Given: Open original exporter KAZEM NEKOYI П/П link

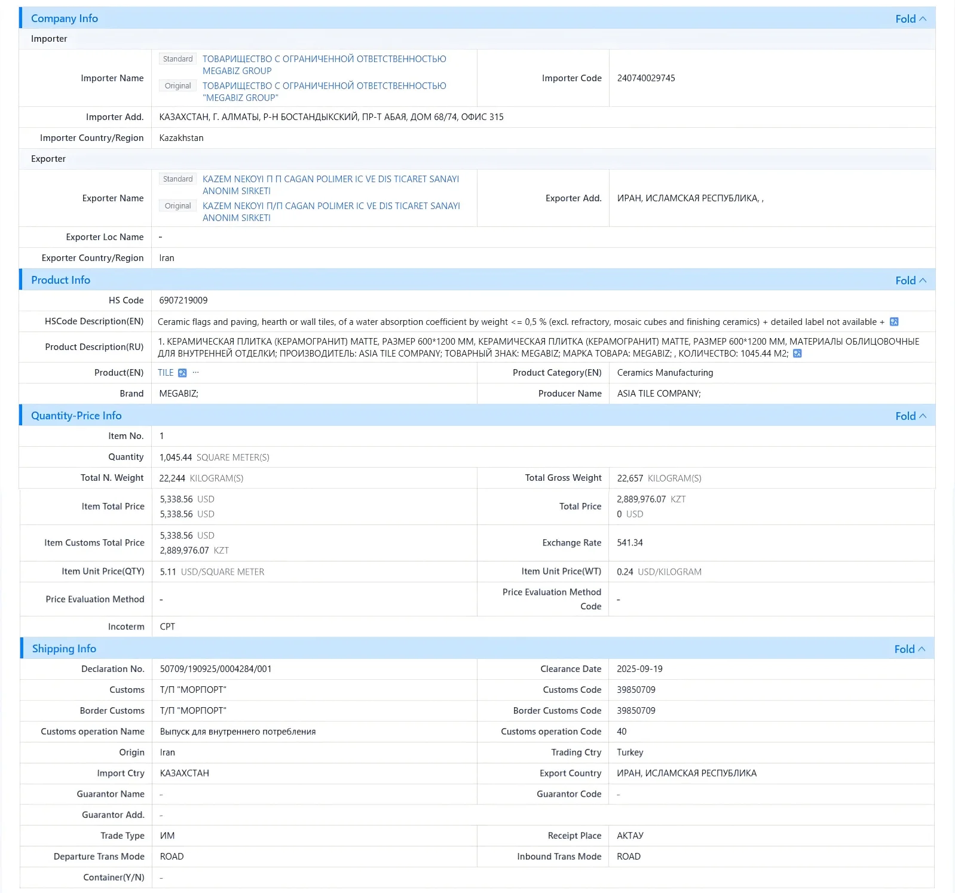Looking at the screenshot, I should [331, 212].
